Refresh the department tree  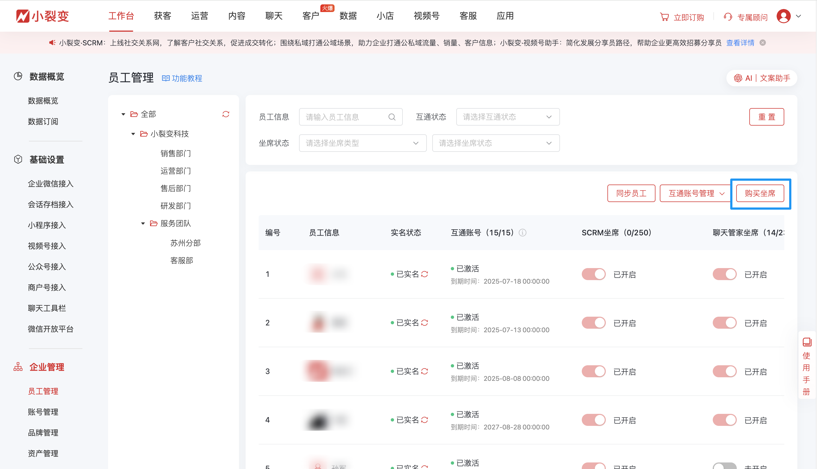(x=226, y=114)
